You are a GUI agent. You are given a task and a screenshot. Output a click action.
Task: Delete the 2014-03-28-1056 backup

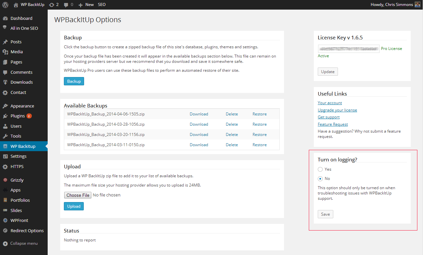pos(232,124)
